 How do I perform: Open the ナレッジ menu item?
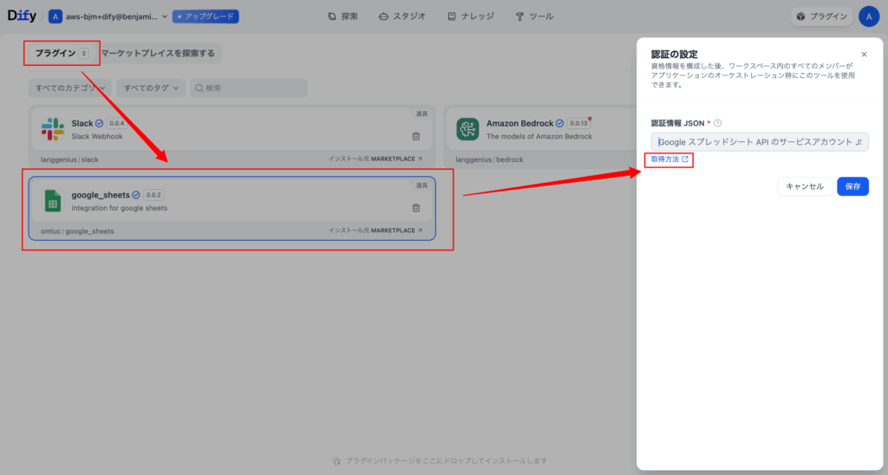471,16
